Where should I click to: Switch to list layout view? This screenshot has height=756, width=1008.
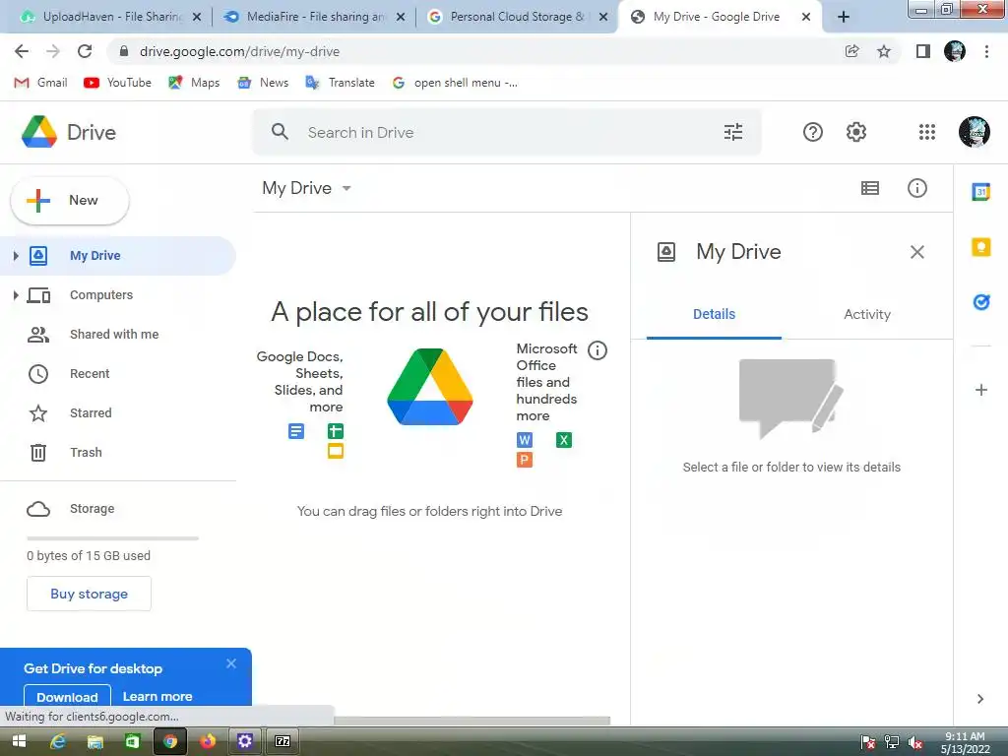[x=870, y=188]
